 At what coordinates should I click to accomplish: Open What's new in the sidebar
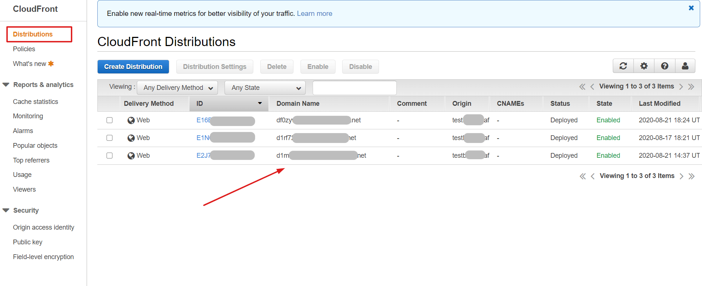coord(29,64)
